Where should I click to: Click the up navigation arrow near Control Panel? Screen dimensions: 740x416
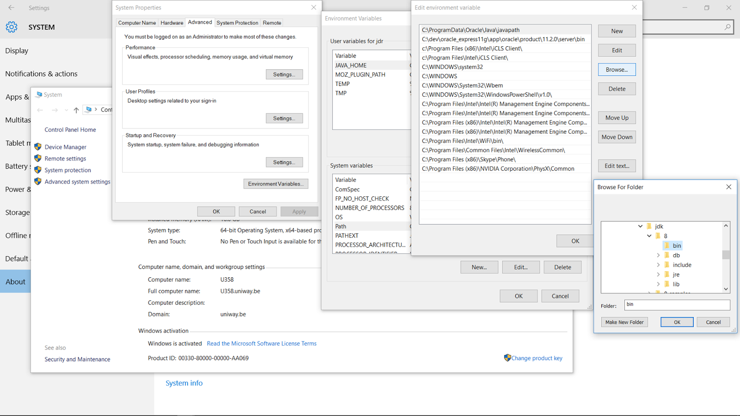(x=76, y=110)
